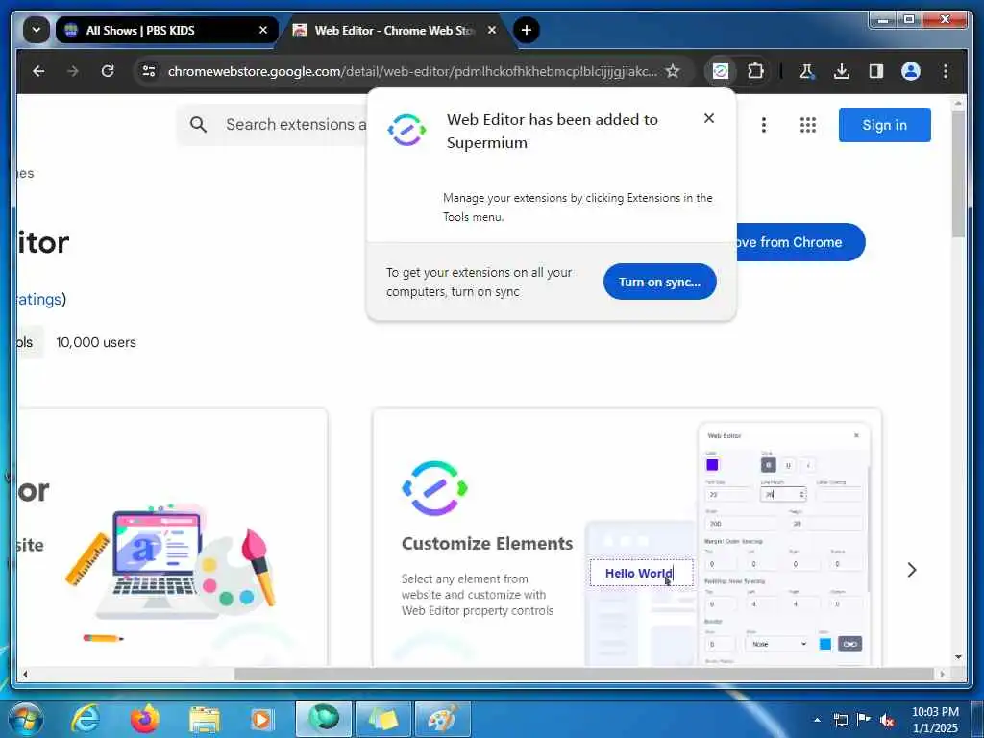Toggle the side panel icon

click(x=876, y=71)
